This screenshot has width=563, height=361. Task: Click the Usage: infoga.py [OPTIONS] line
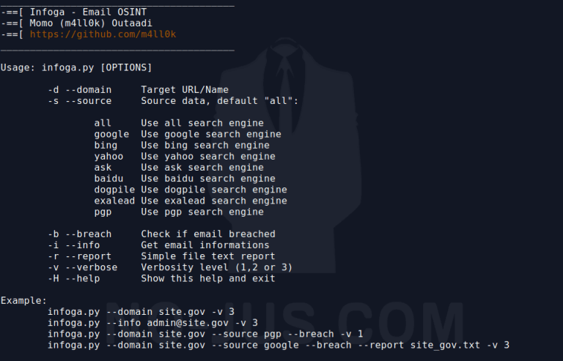pos(76,68)
